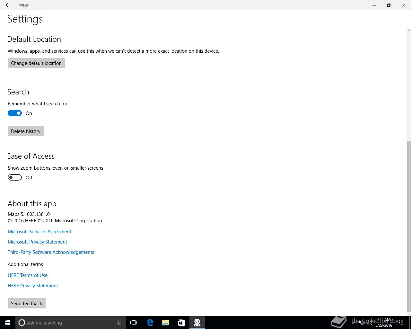Minimize the Maps window
Viewport: 411px width, 329px height.
click(374, 5)
